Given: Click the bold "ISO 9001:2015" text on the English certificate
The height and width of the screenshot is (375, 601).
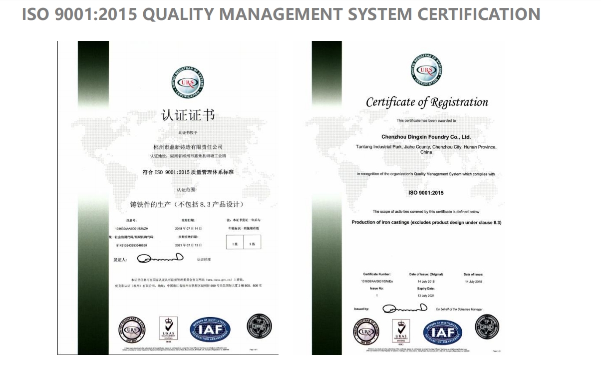Looking at the screenshot, I should click(426, 193).
